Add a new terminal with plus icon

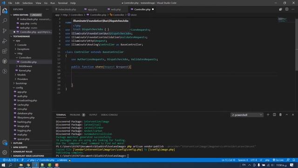268,115
